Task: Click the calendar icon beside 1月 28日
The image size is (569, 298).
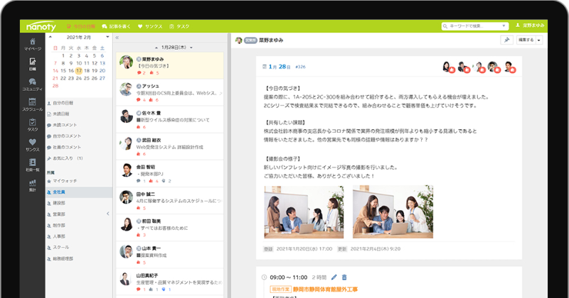Action: [264, 67]
